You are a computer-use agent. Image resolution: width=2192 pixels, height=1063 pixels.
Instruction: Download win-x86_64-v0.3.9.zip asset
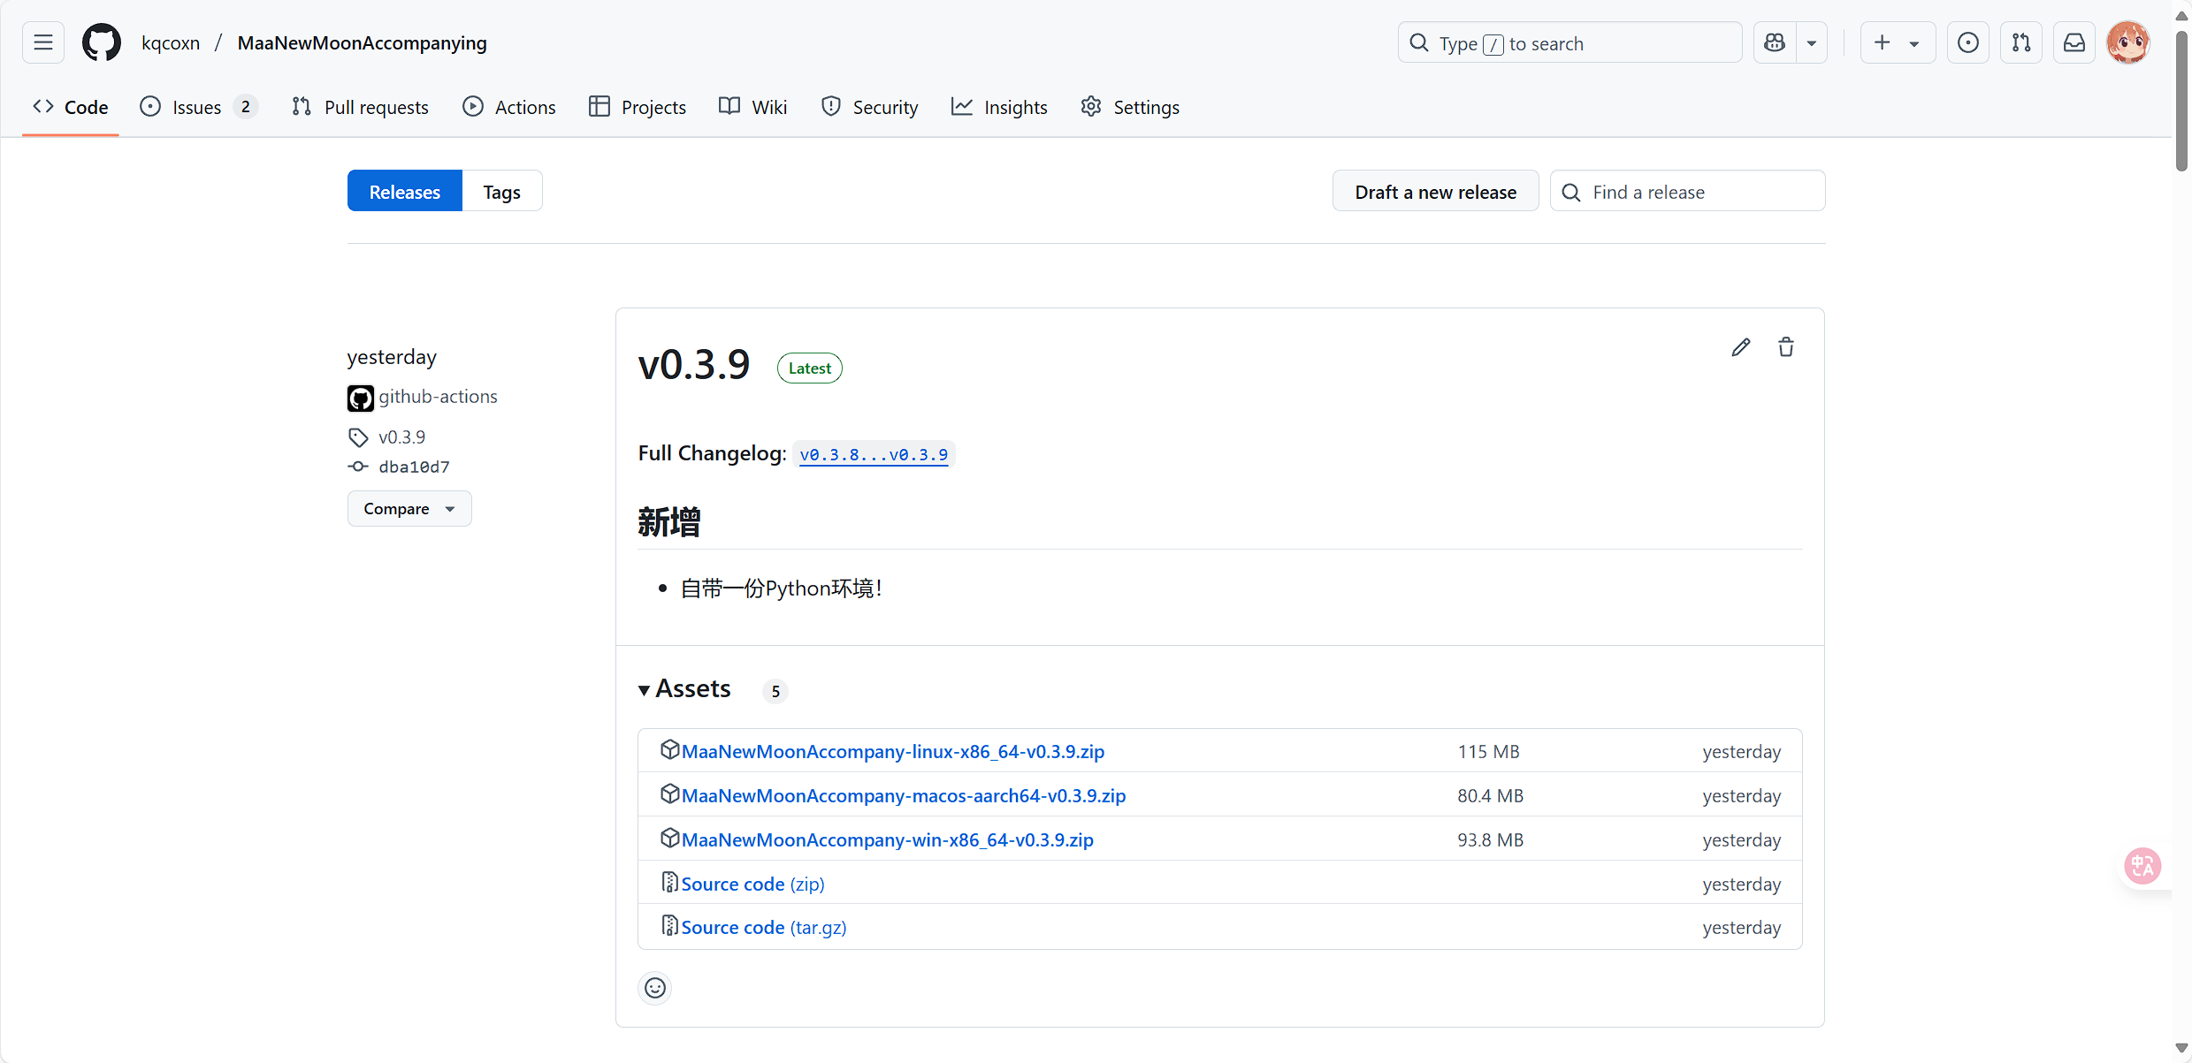tap(888, 839)
